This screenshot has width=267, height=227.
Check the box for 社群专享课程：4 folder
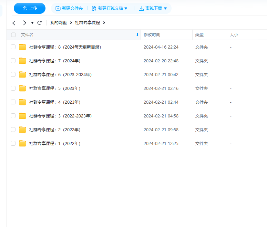click(x=13, y=102)
